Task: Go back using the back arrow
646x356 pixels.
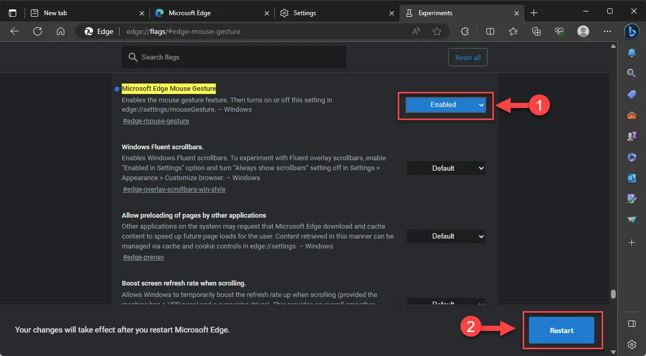Action: click(15, 31)
